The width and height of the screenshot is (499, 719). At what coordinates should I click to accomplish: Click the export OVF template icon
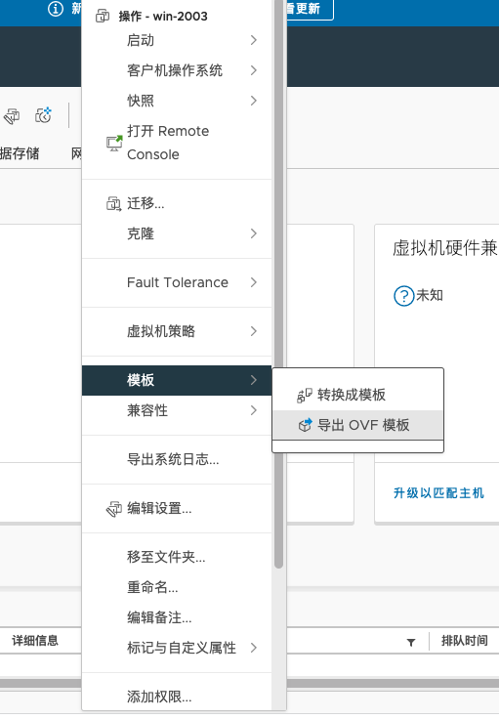[x=306, y=425]
